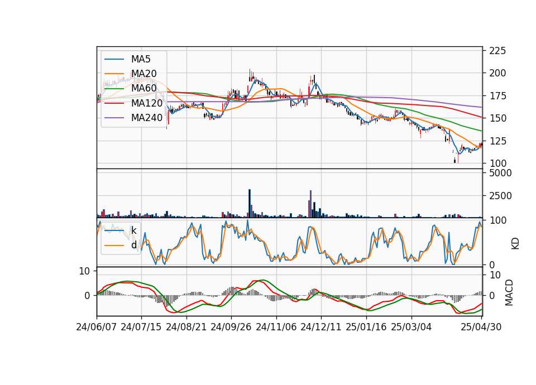Click the right-side 10 MACD tick
Screen dimensions: 536x385
click(495, 275)
